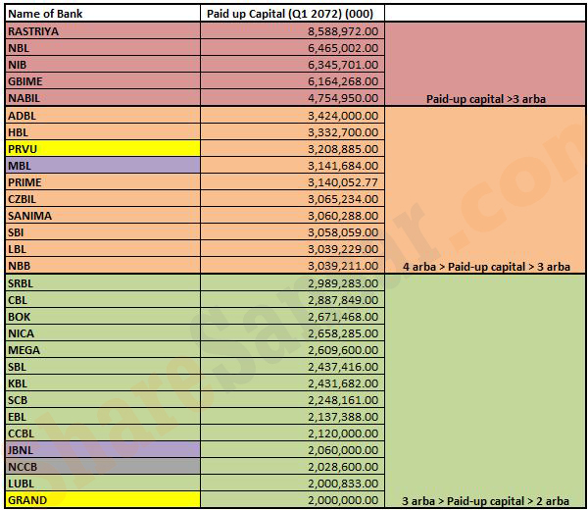Click the value 2,137,388.00

343,417
